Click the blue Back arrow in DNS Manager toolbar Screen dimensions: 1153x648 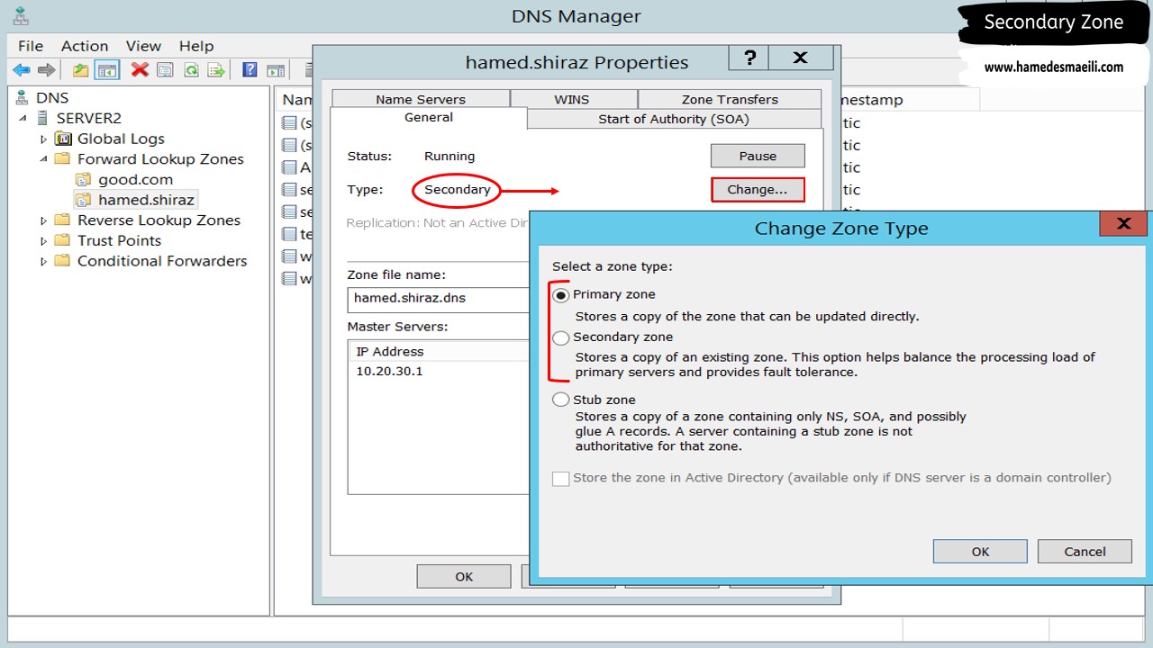22,69
